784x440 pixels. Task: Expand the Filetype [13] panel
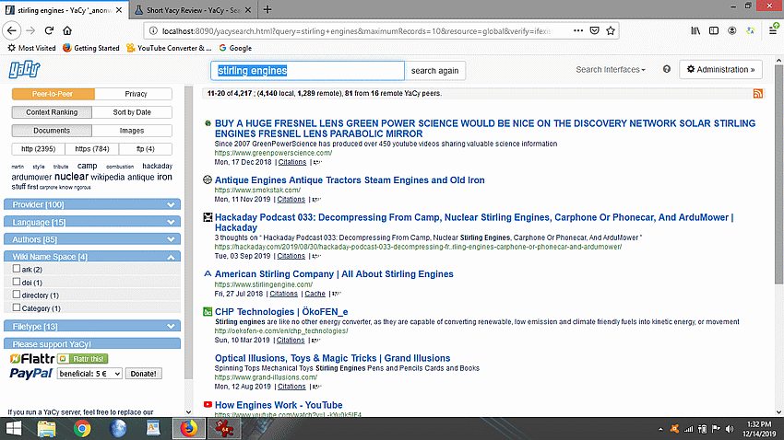click(92, 326)
